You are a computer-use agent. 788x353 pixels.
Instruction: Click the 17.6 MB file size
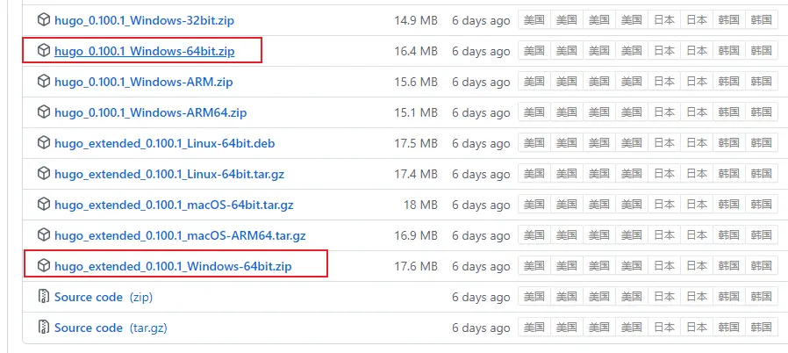click(x=416, y=267)
